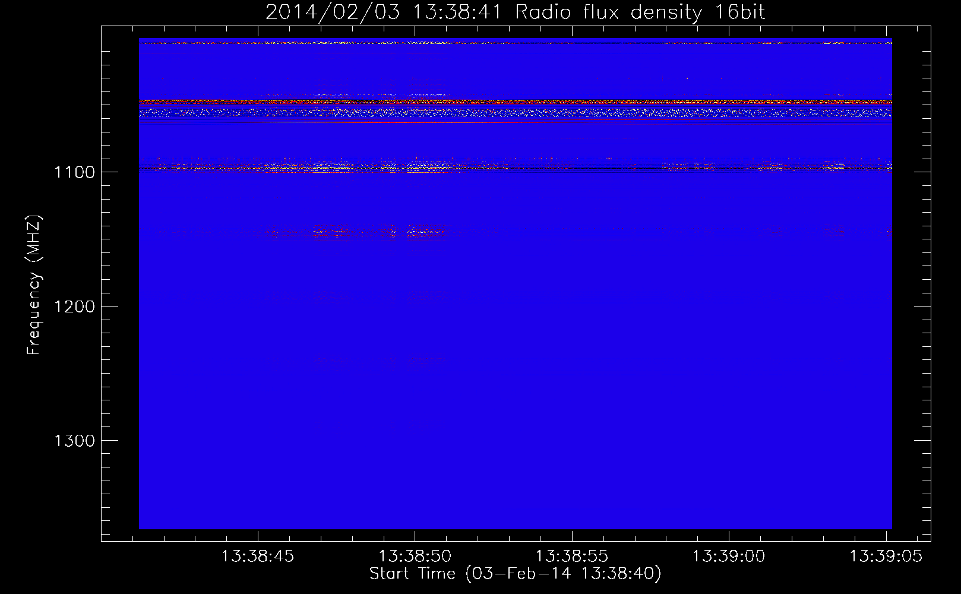Image resolution: width=961 pixels, height=594 pixels.
Task: Click the "Start Time (03-Feb-14 13:38:40)" label
Action: click(x=515, y=574)
